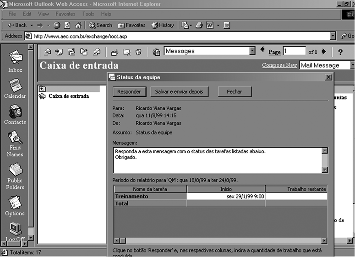This screenshot has width=355, height=257.
Task: Click the Fechar button
Action: [235, 92]
